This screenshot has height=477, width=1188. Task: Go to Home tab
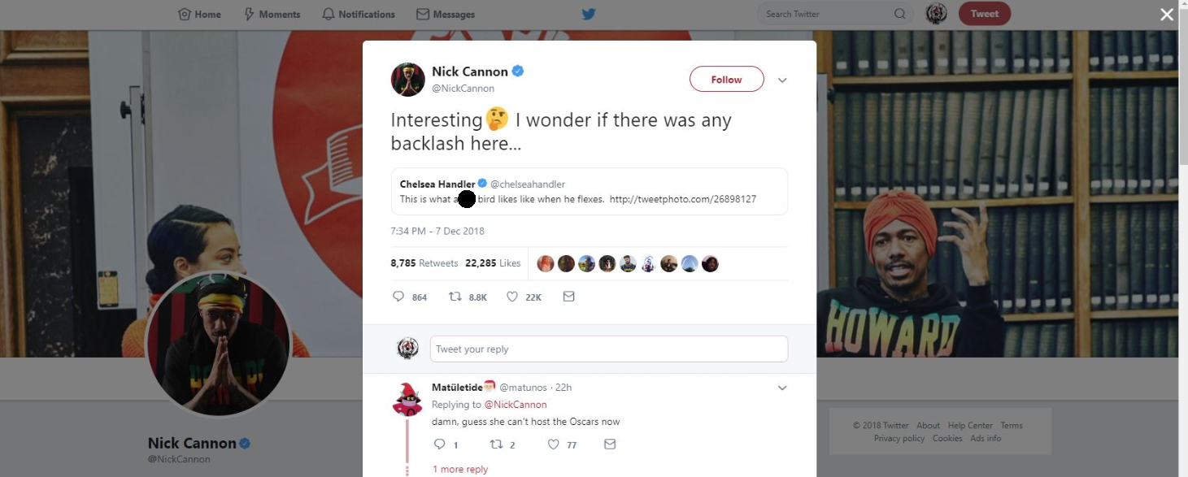(x=199, y=14)
